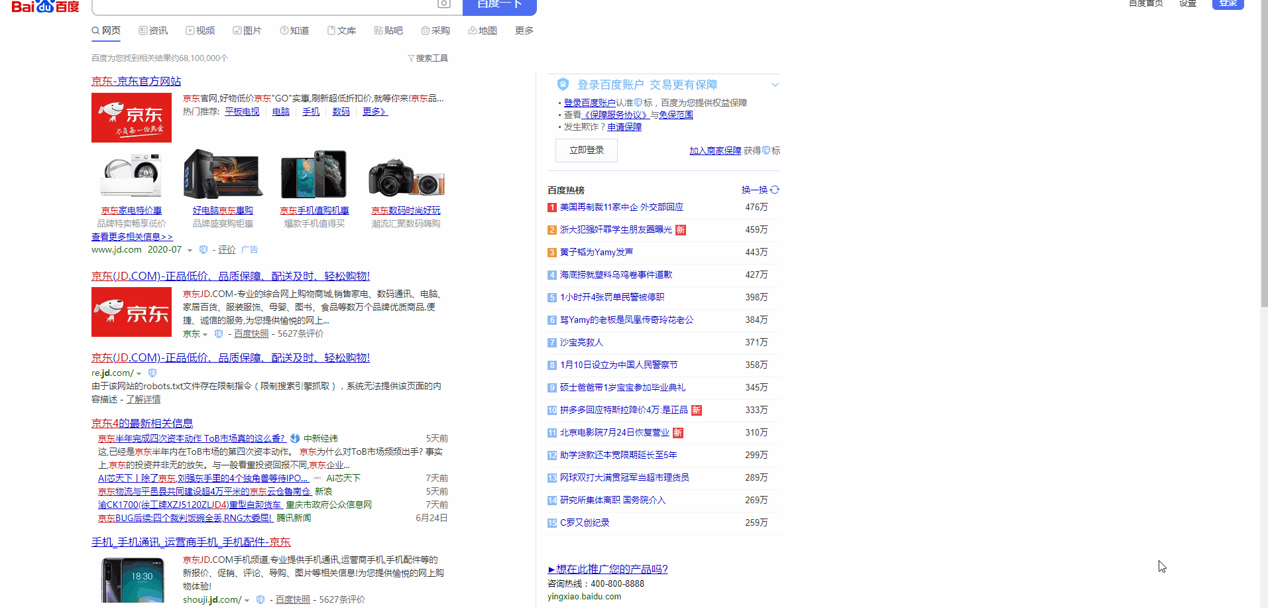The height and width of the screenshot is (608, 1268).
Task: Open 想在此推广您的产品吗 link
Action: pyautogui.click(x=608, y=569)
